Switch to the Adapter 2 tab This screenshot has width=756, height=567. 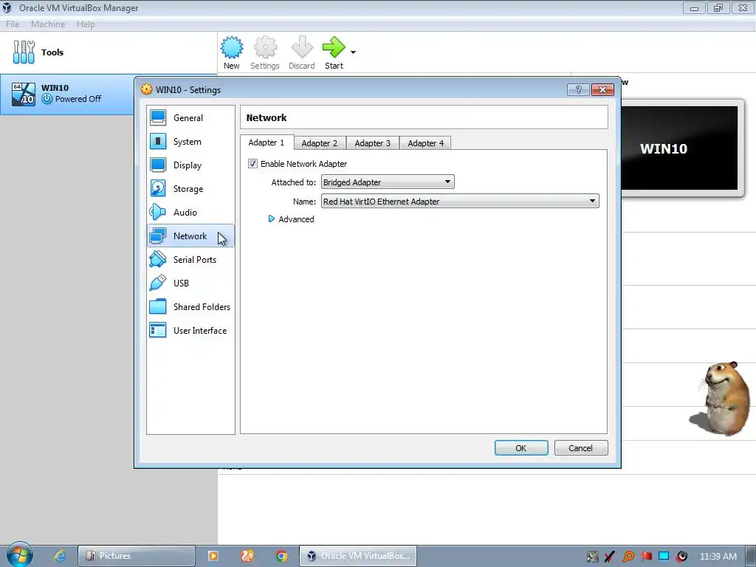(320, 143)
